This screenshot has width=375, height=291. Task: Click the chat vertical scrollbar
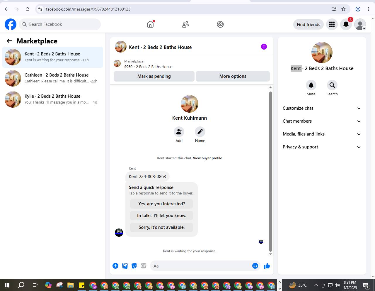point(270,172)
